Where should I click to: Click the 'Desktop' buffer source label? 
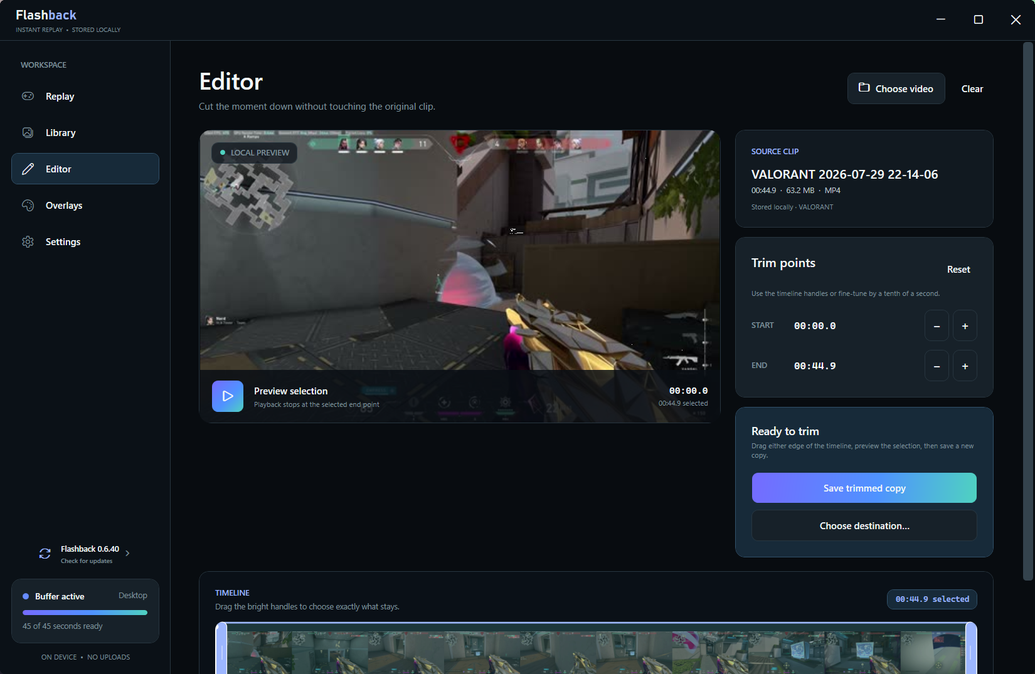(x=133, y=596)
